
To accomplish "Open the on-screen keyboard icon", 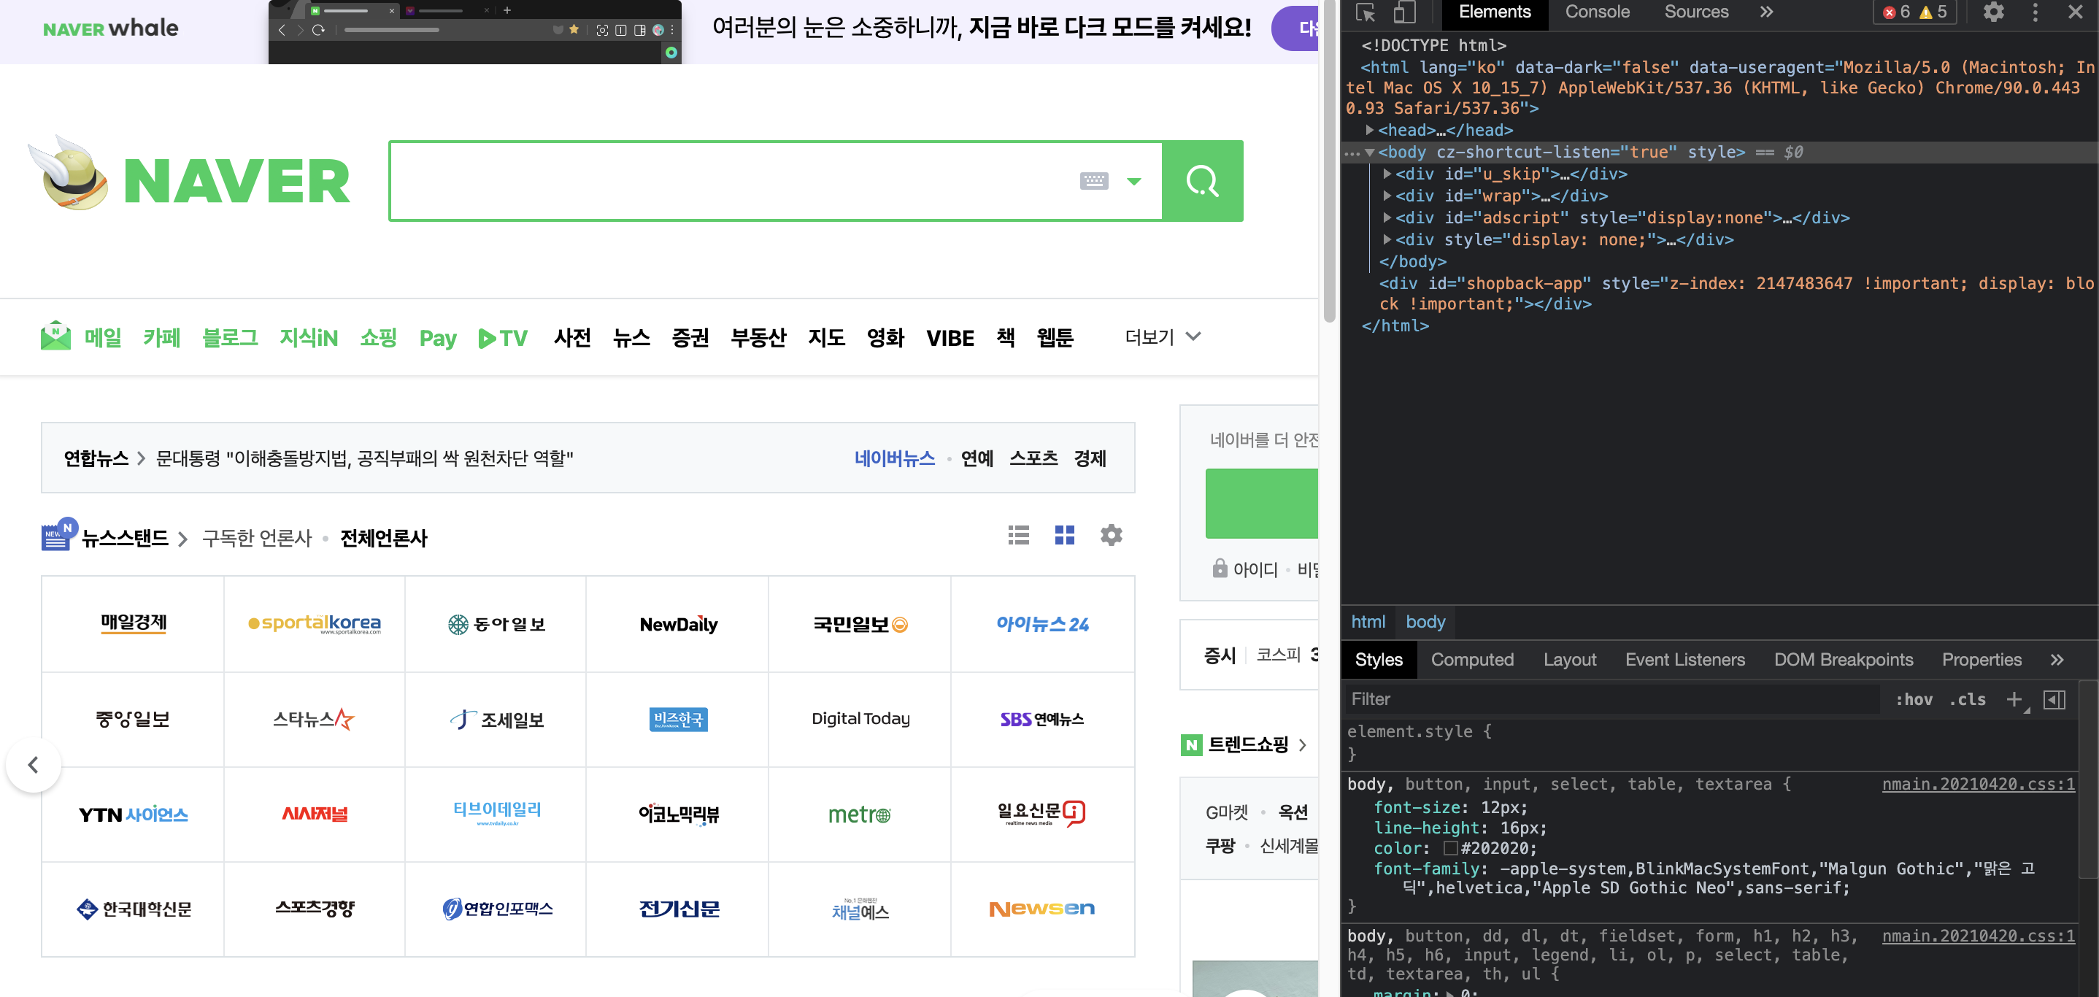I will [x=1093, y=181].
